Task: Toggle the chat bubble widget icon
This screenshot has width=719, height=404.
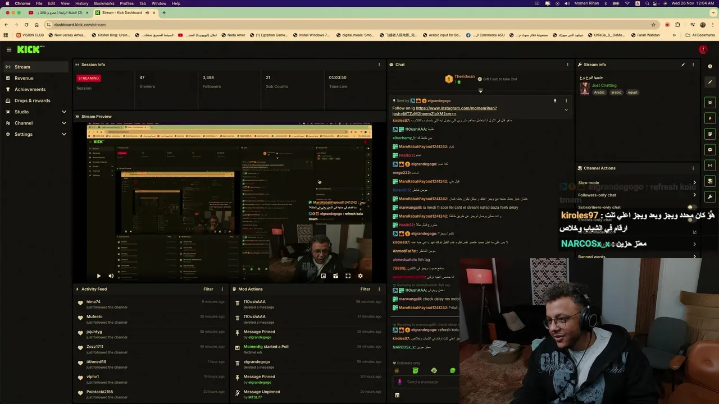Action: (710, 150)
